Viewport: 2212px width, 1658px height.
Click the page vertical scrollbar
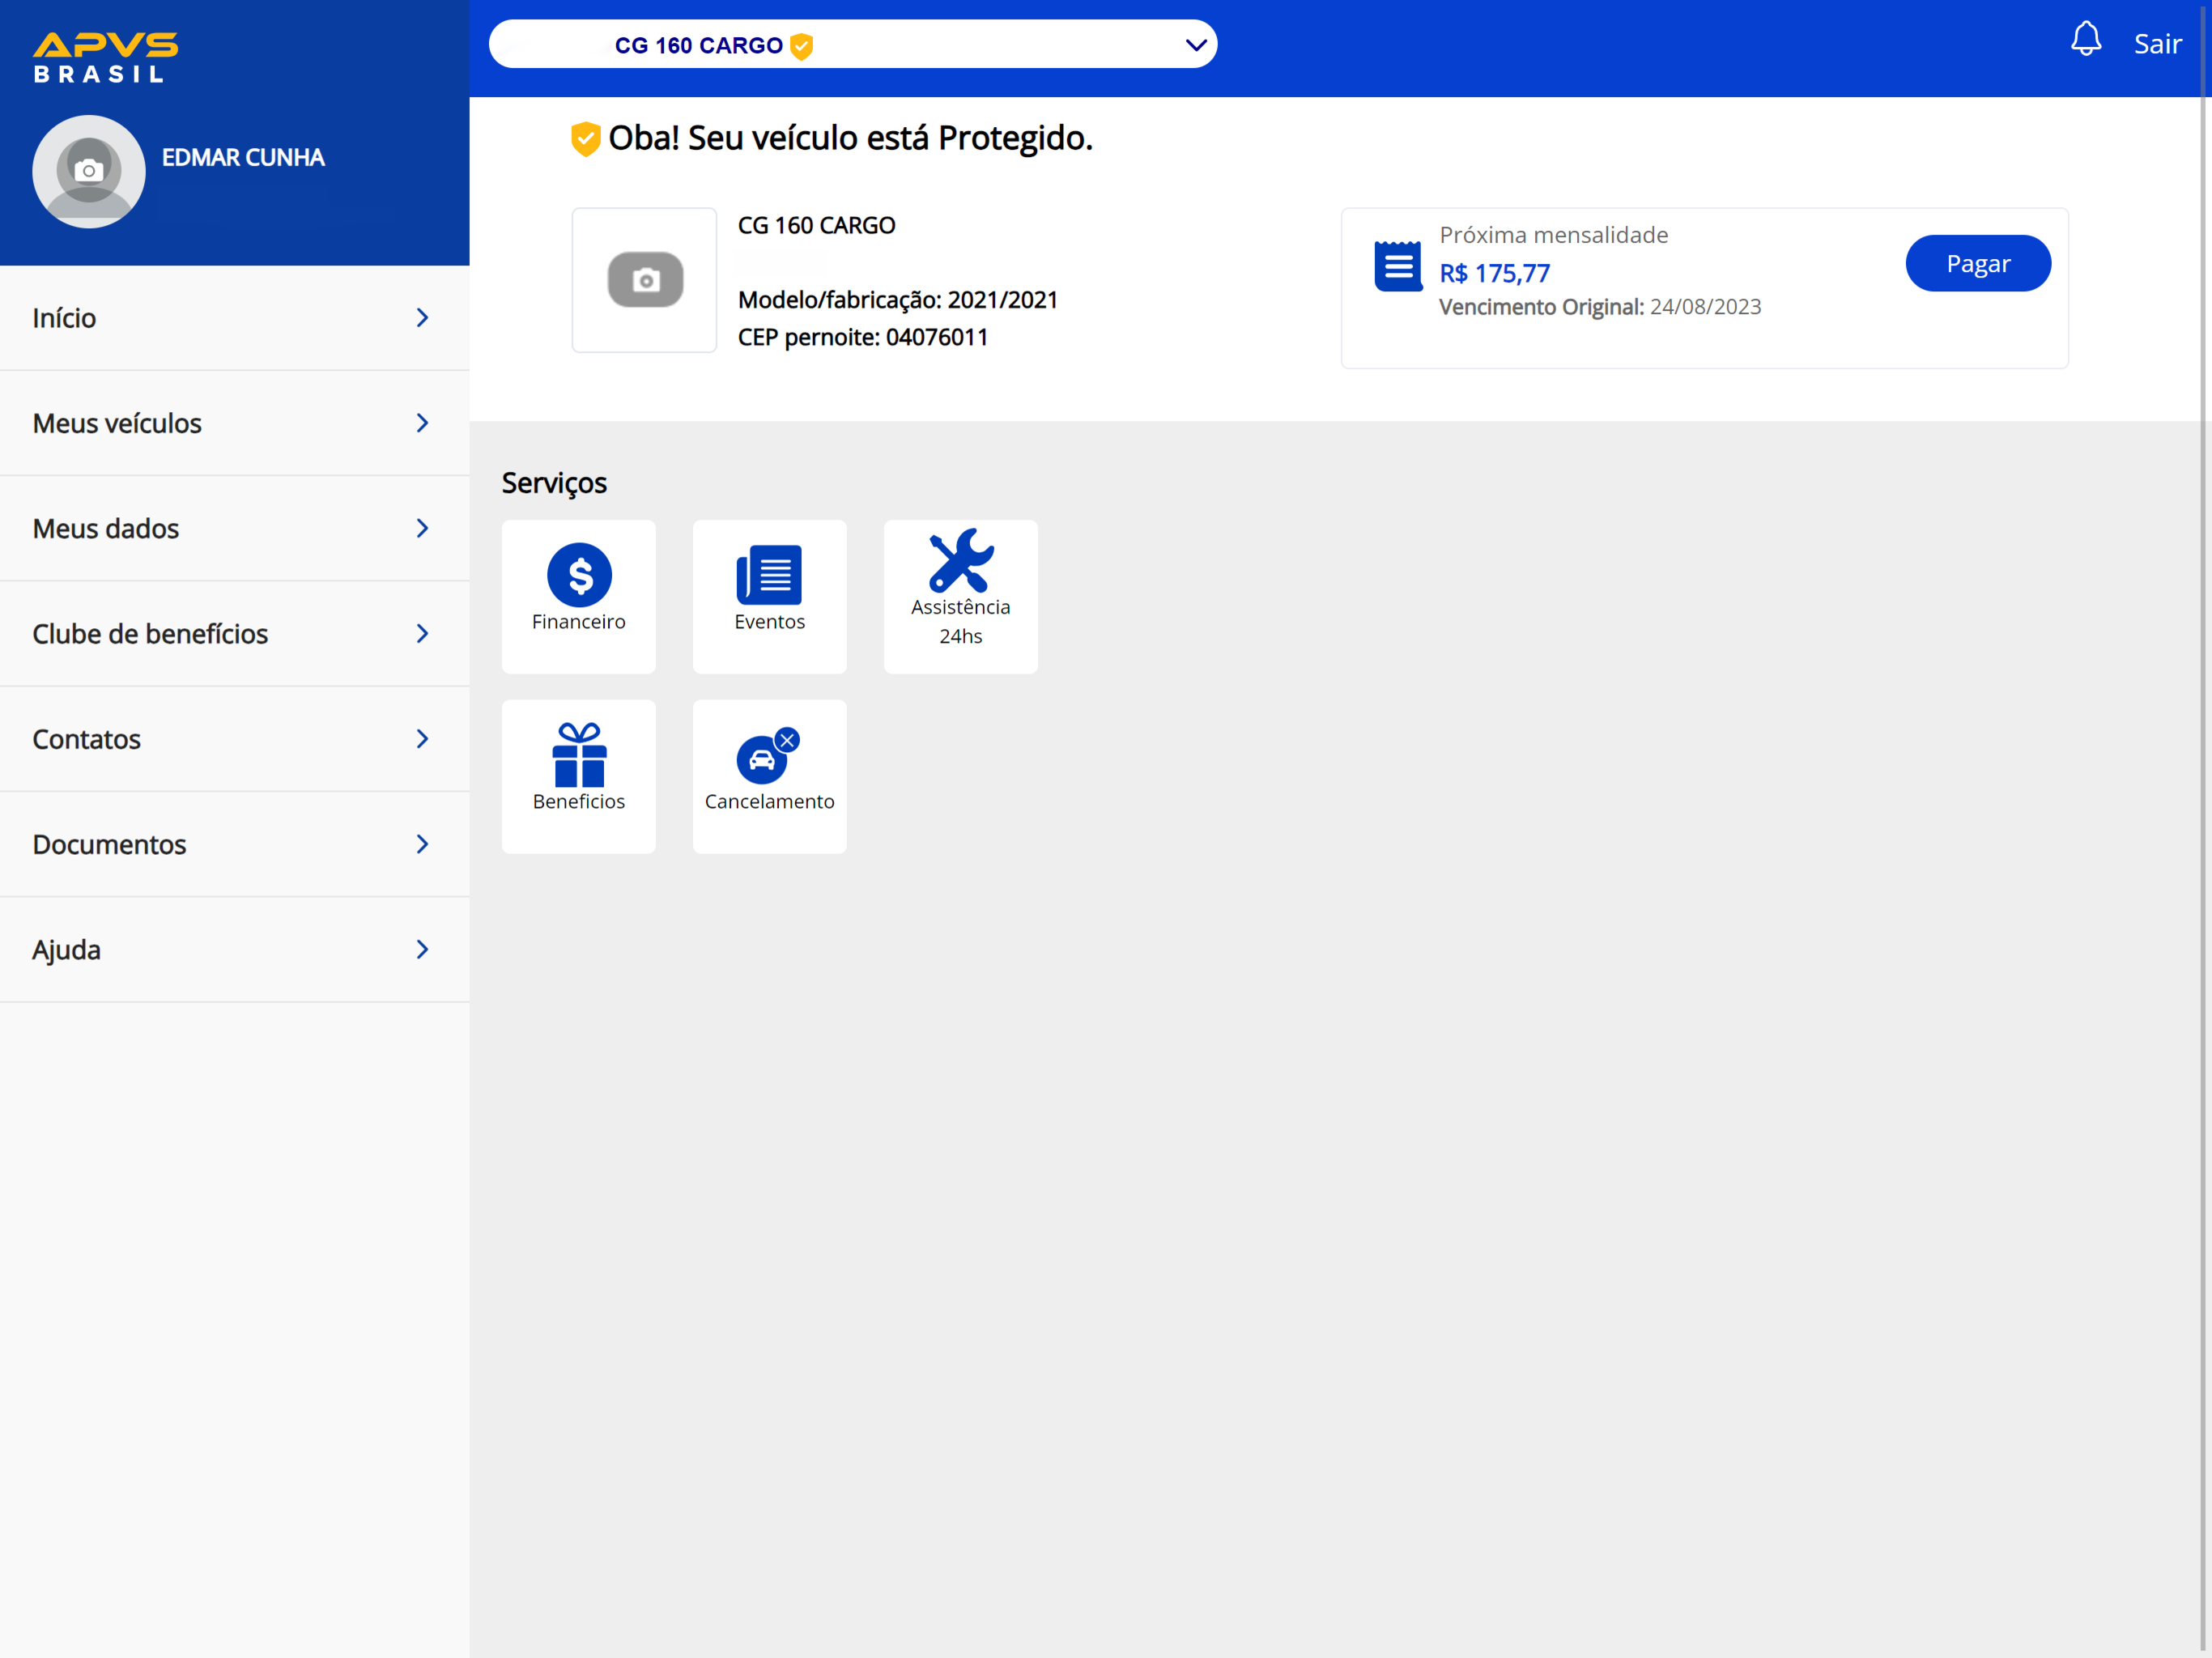(2203, 829)
